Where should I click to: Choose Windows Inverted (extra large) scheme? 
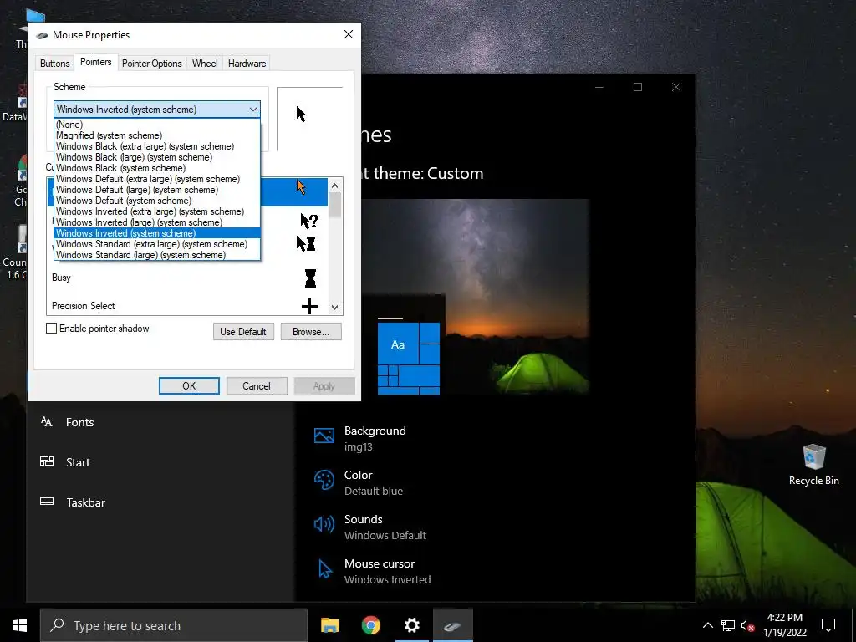pyautogui.click(x=157, y=211)
